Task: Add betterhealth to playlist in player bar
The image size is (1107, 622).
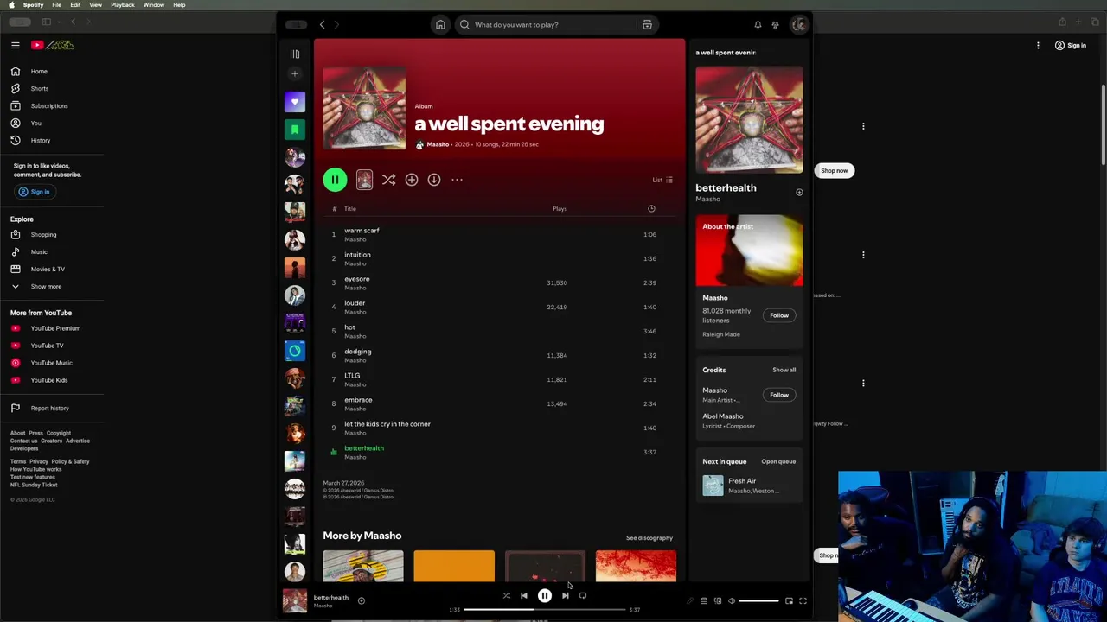Action: click(x=362, y=600)
